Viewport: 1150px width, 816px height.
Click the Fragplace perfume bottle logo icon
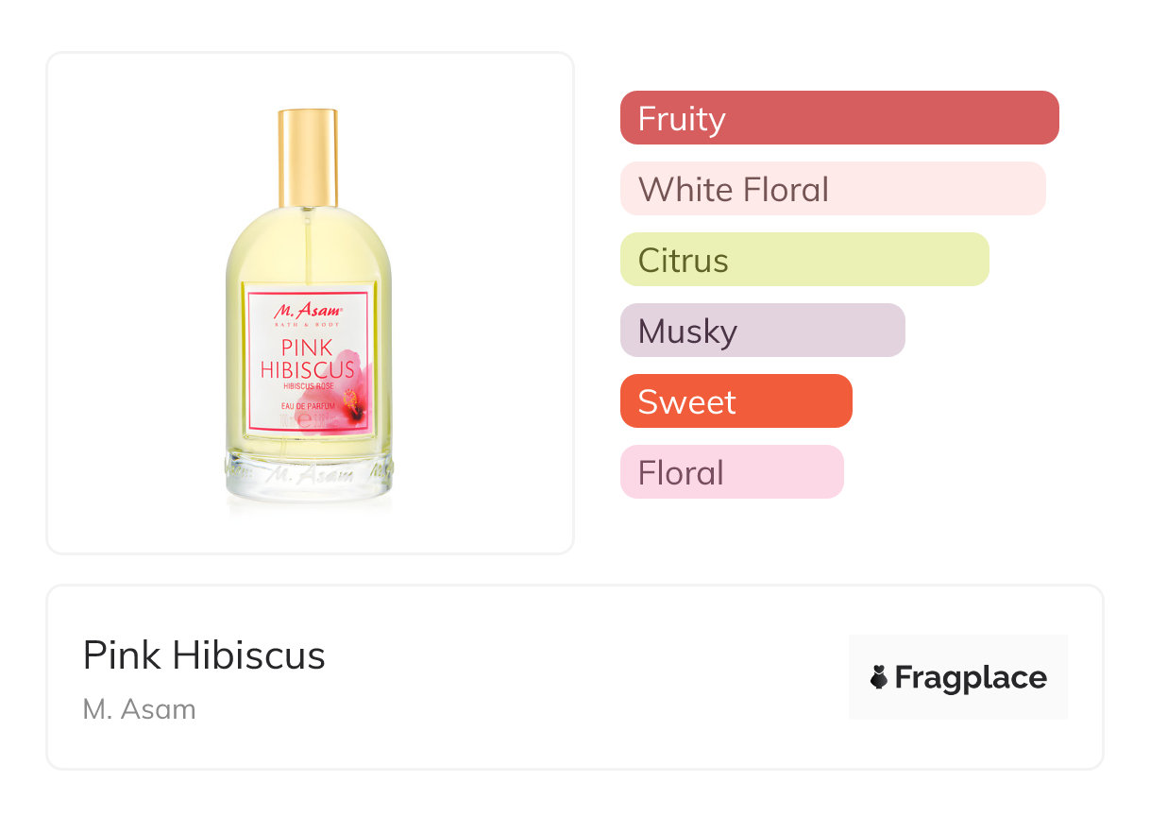click(879, 677)
